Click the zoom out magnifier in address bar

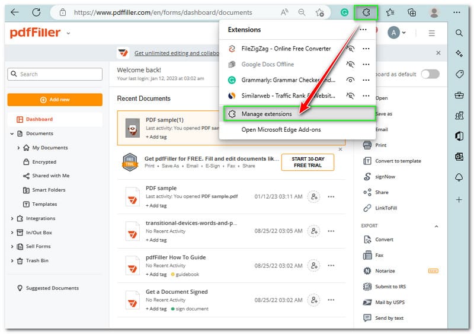[302, 12]
